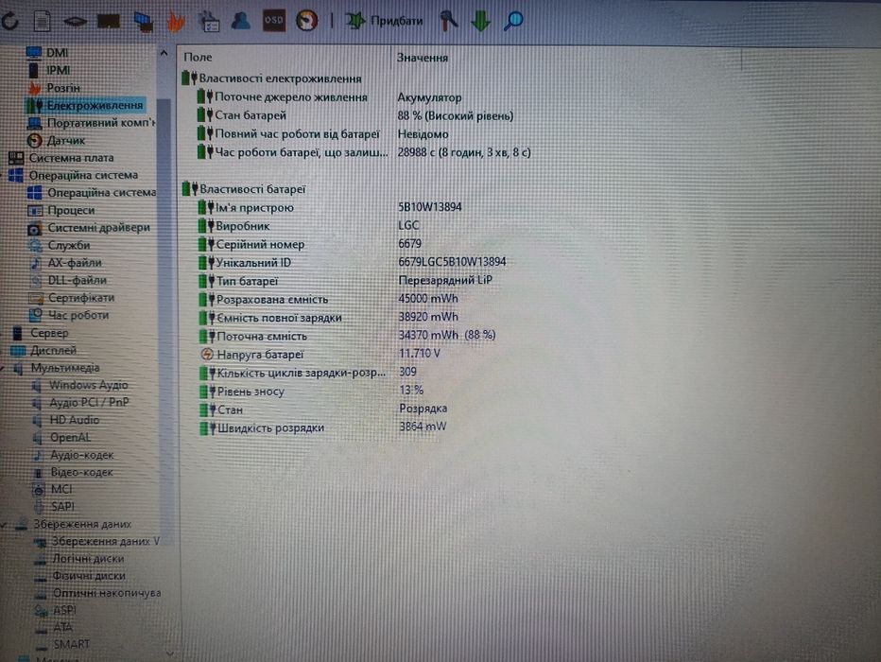Open DLL-файли item

tap(77, 280)
